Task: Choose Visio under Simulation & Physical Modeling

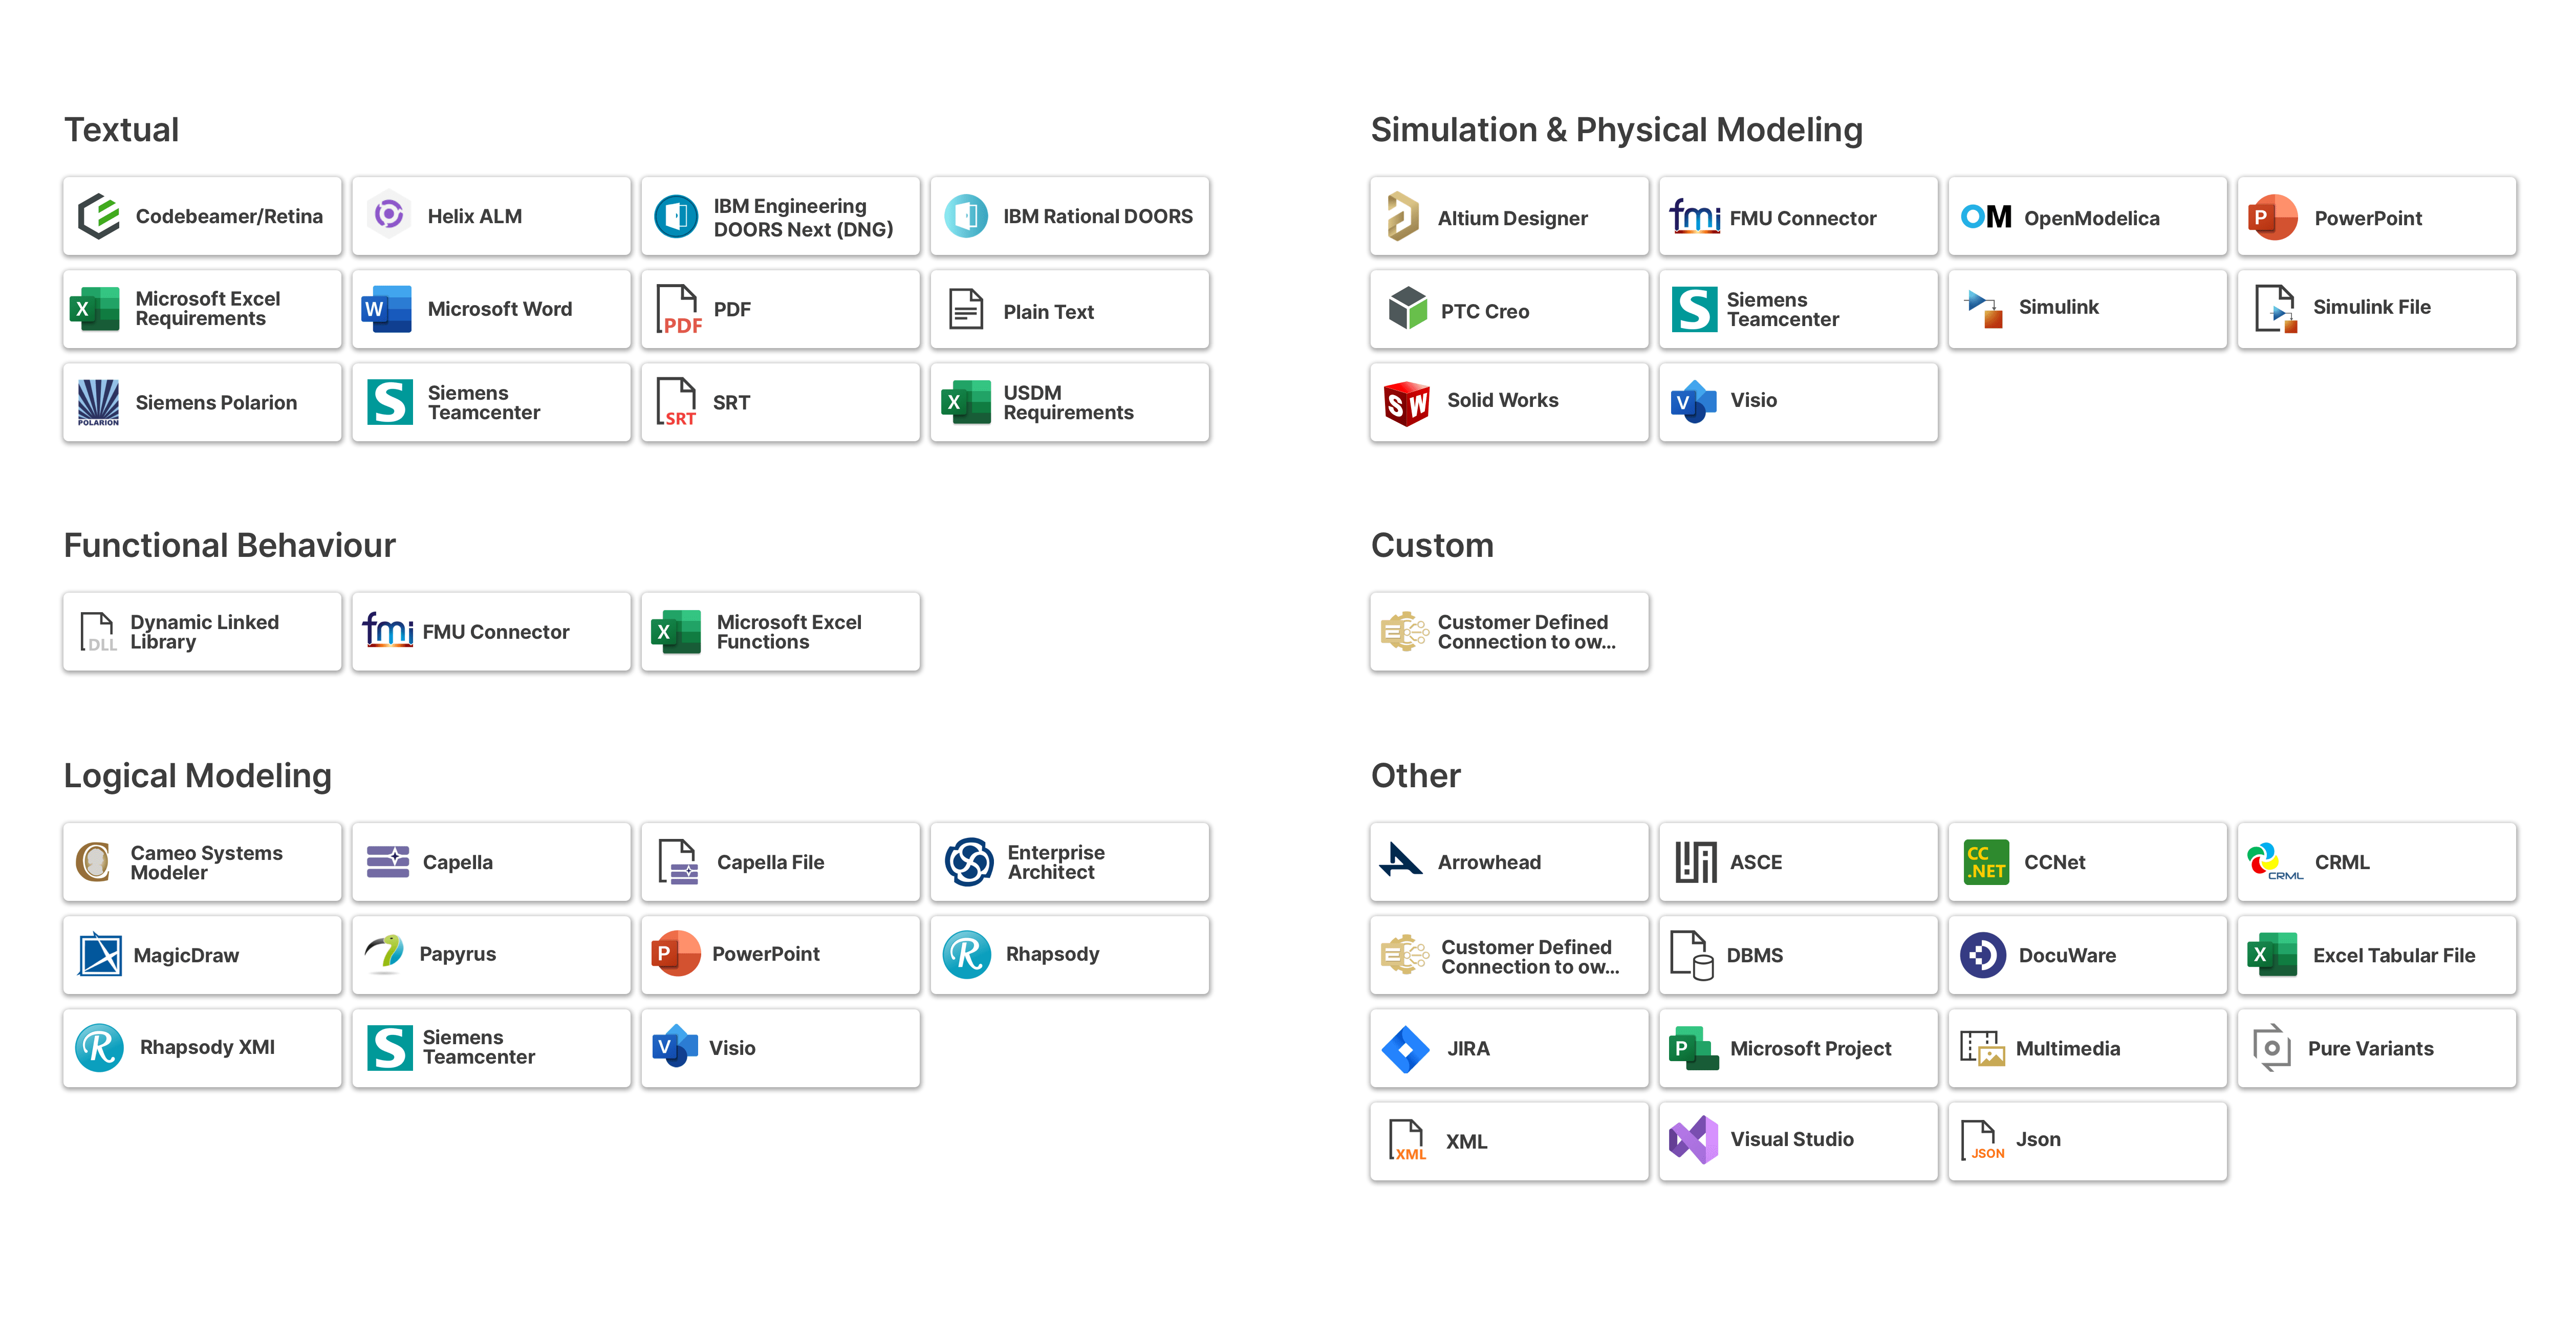Action: pyautogui.click(x=1798, y=402)
